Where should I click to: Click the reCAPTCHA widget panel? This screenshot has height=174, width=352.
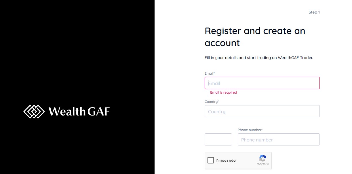(238, 160)
